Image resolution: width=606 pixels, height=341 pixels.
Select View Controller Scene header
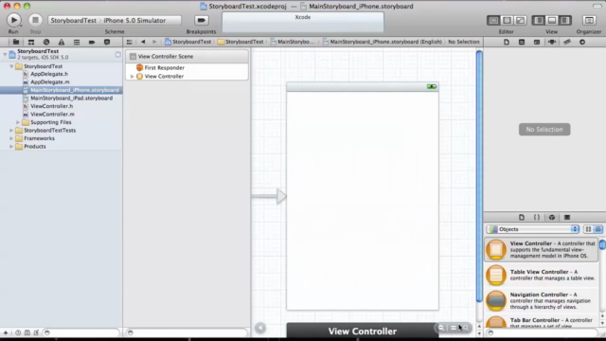187,57
